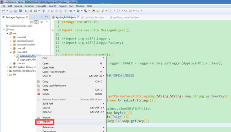Click the New Java Class toolbar icon
The width and height of the screenshot is (231, 132).
pos(36,11)
